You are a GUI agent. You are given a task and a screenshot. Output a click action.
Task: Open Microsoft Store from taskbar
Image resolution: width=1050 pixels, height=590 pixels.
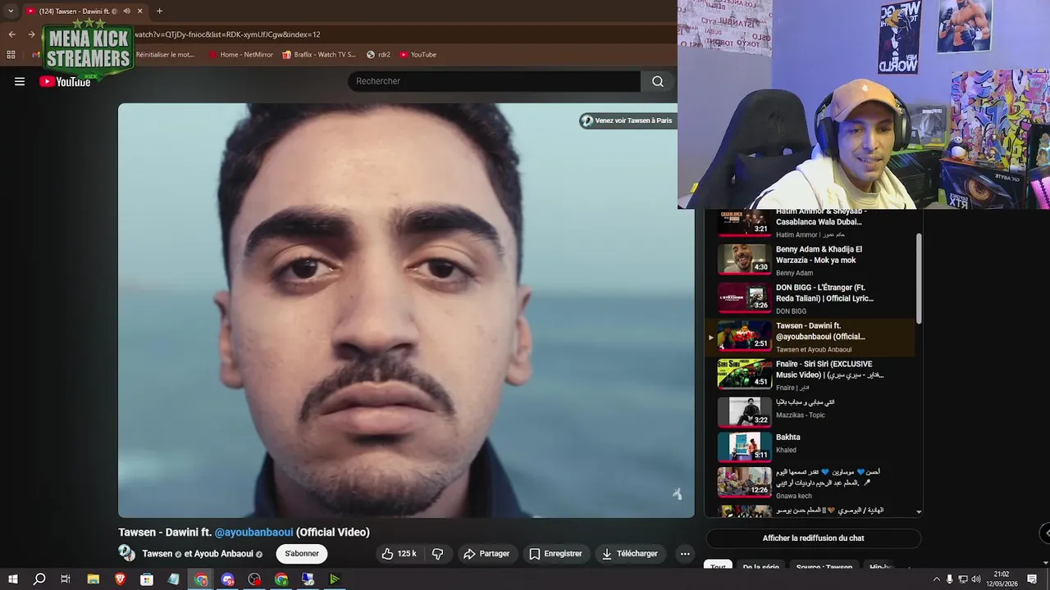[147, 579]
